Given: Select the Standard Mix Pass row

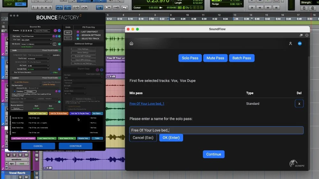Looking at the screenshot, I should pos(56,118).
